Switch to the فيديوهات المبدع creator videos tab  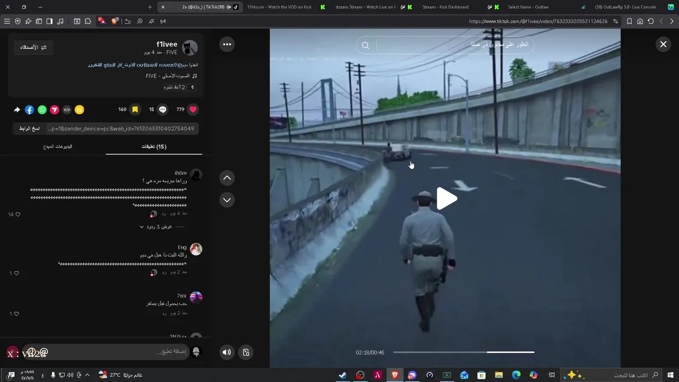(58, 146)
